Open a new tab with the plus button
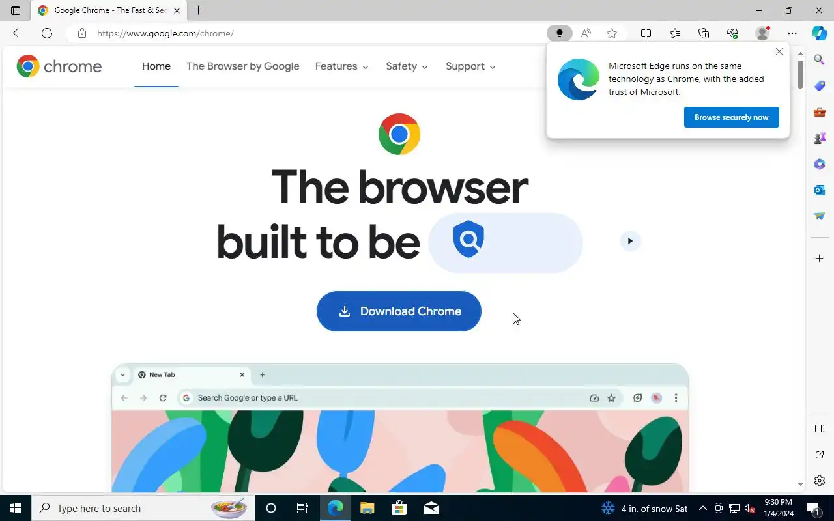Image resolution: width=834 pixels, height=521 pixels. [x=199, y=10]
